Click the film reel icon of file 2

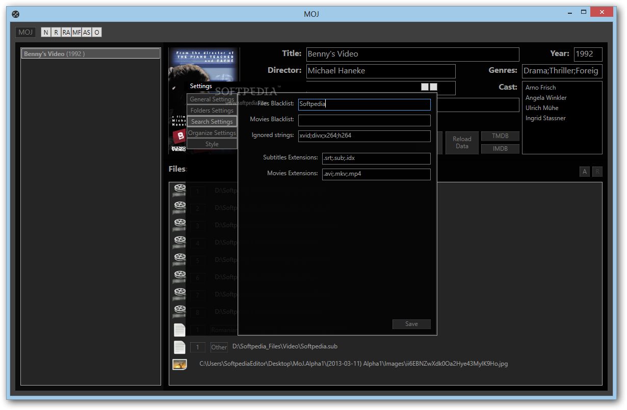[x=179, y=208]
